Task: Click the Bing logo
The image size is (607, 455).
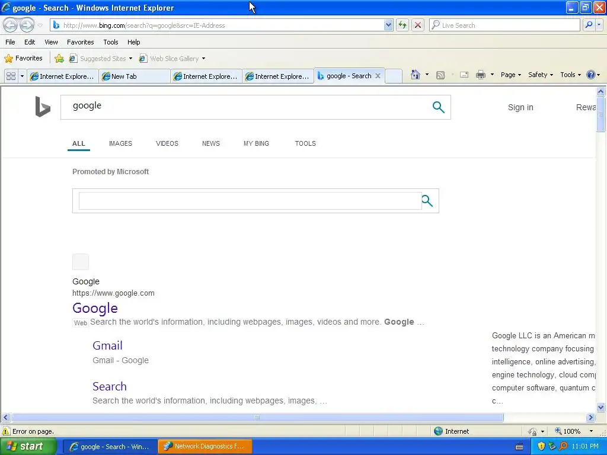Action: point(43,107)
